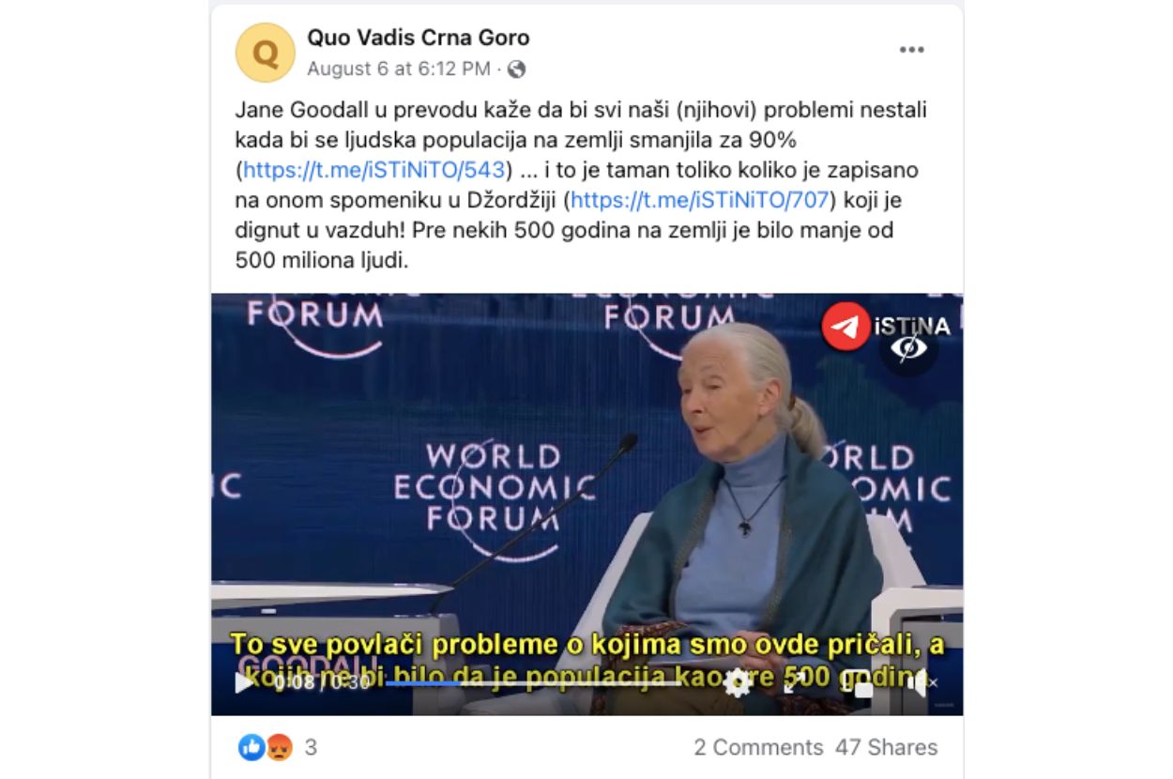
Task: Open the t.me/iSTiNiTO/707 link
Action: click(x=700, y=200)
